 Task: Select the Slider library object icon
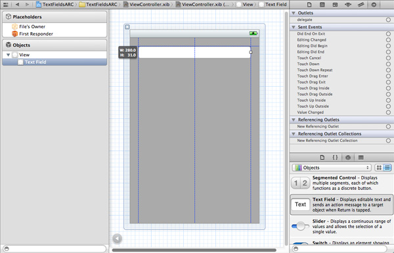point(301,226)
